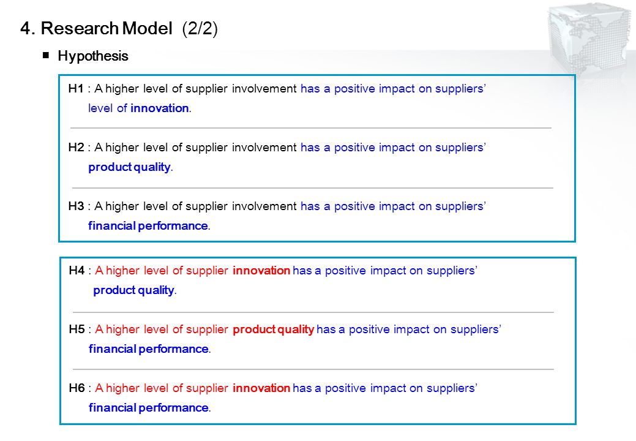The width and height of the screenshot is (636, 441).
Task: Click the slide title '4. Research Model'
Action: [97, 28]
